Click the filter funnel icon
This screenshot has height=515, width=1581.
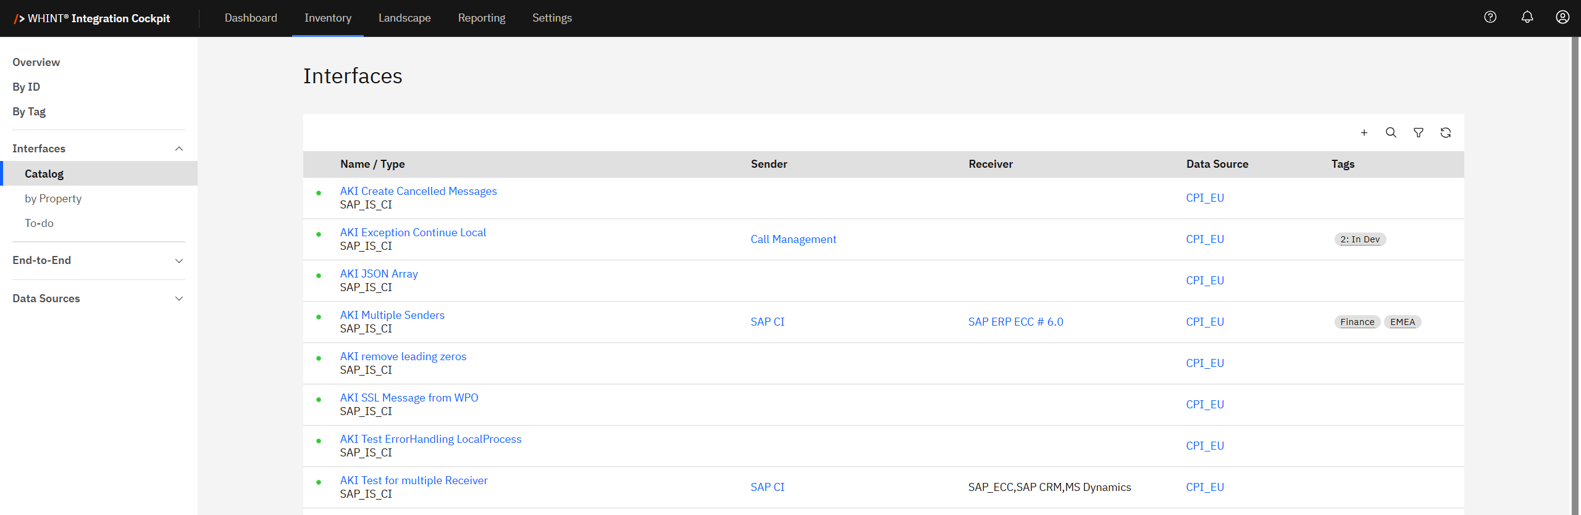1419,133
